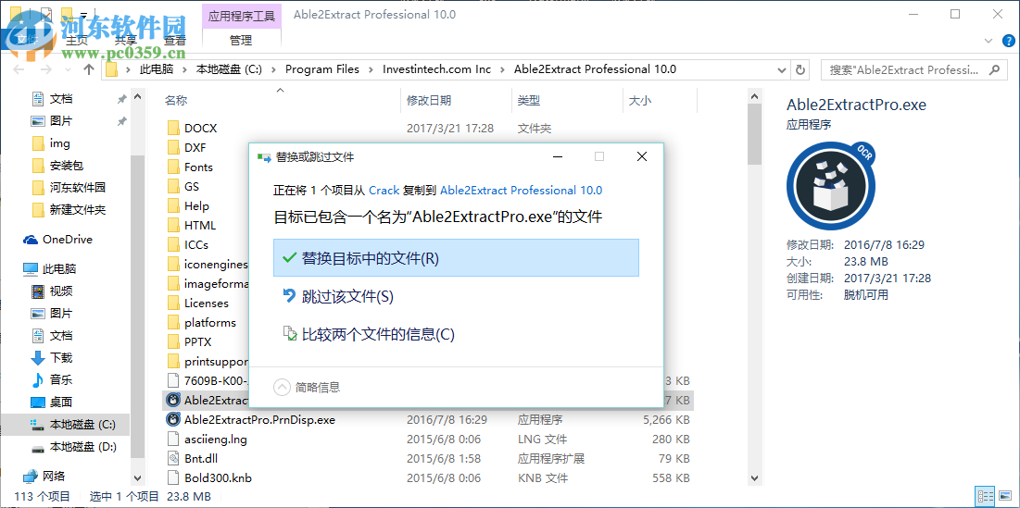Screen dimensions: 1020x508
Task: Select Bnt.dll file icon
Action: click(173, 459)
